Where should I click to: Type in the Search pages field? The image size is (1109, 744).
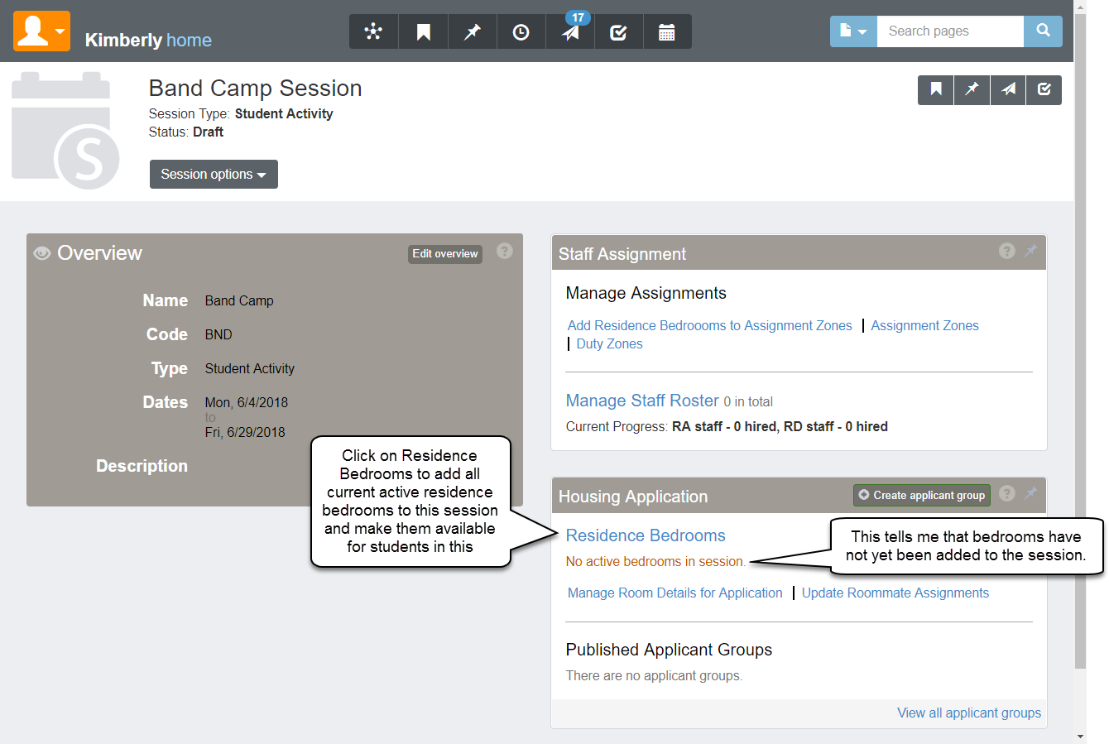point(950,31)
